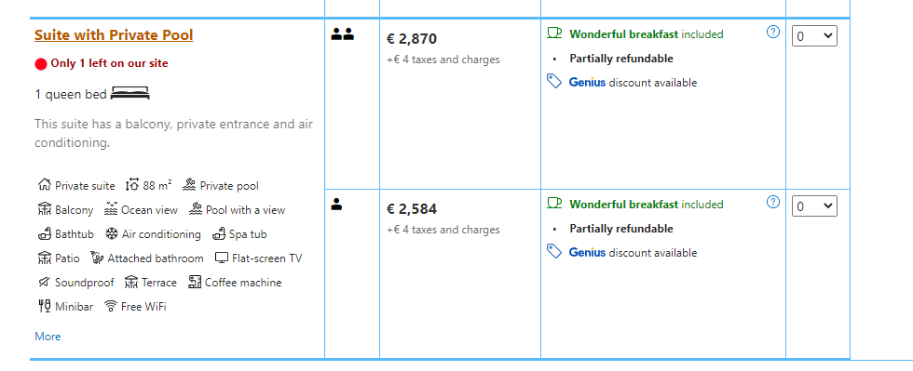Click the Ocean view amenity icon
The height and width of the screenshot is (371, 913).
tap(111, 209)
